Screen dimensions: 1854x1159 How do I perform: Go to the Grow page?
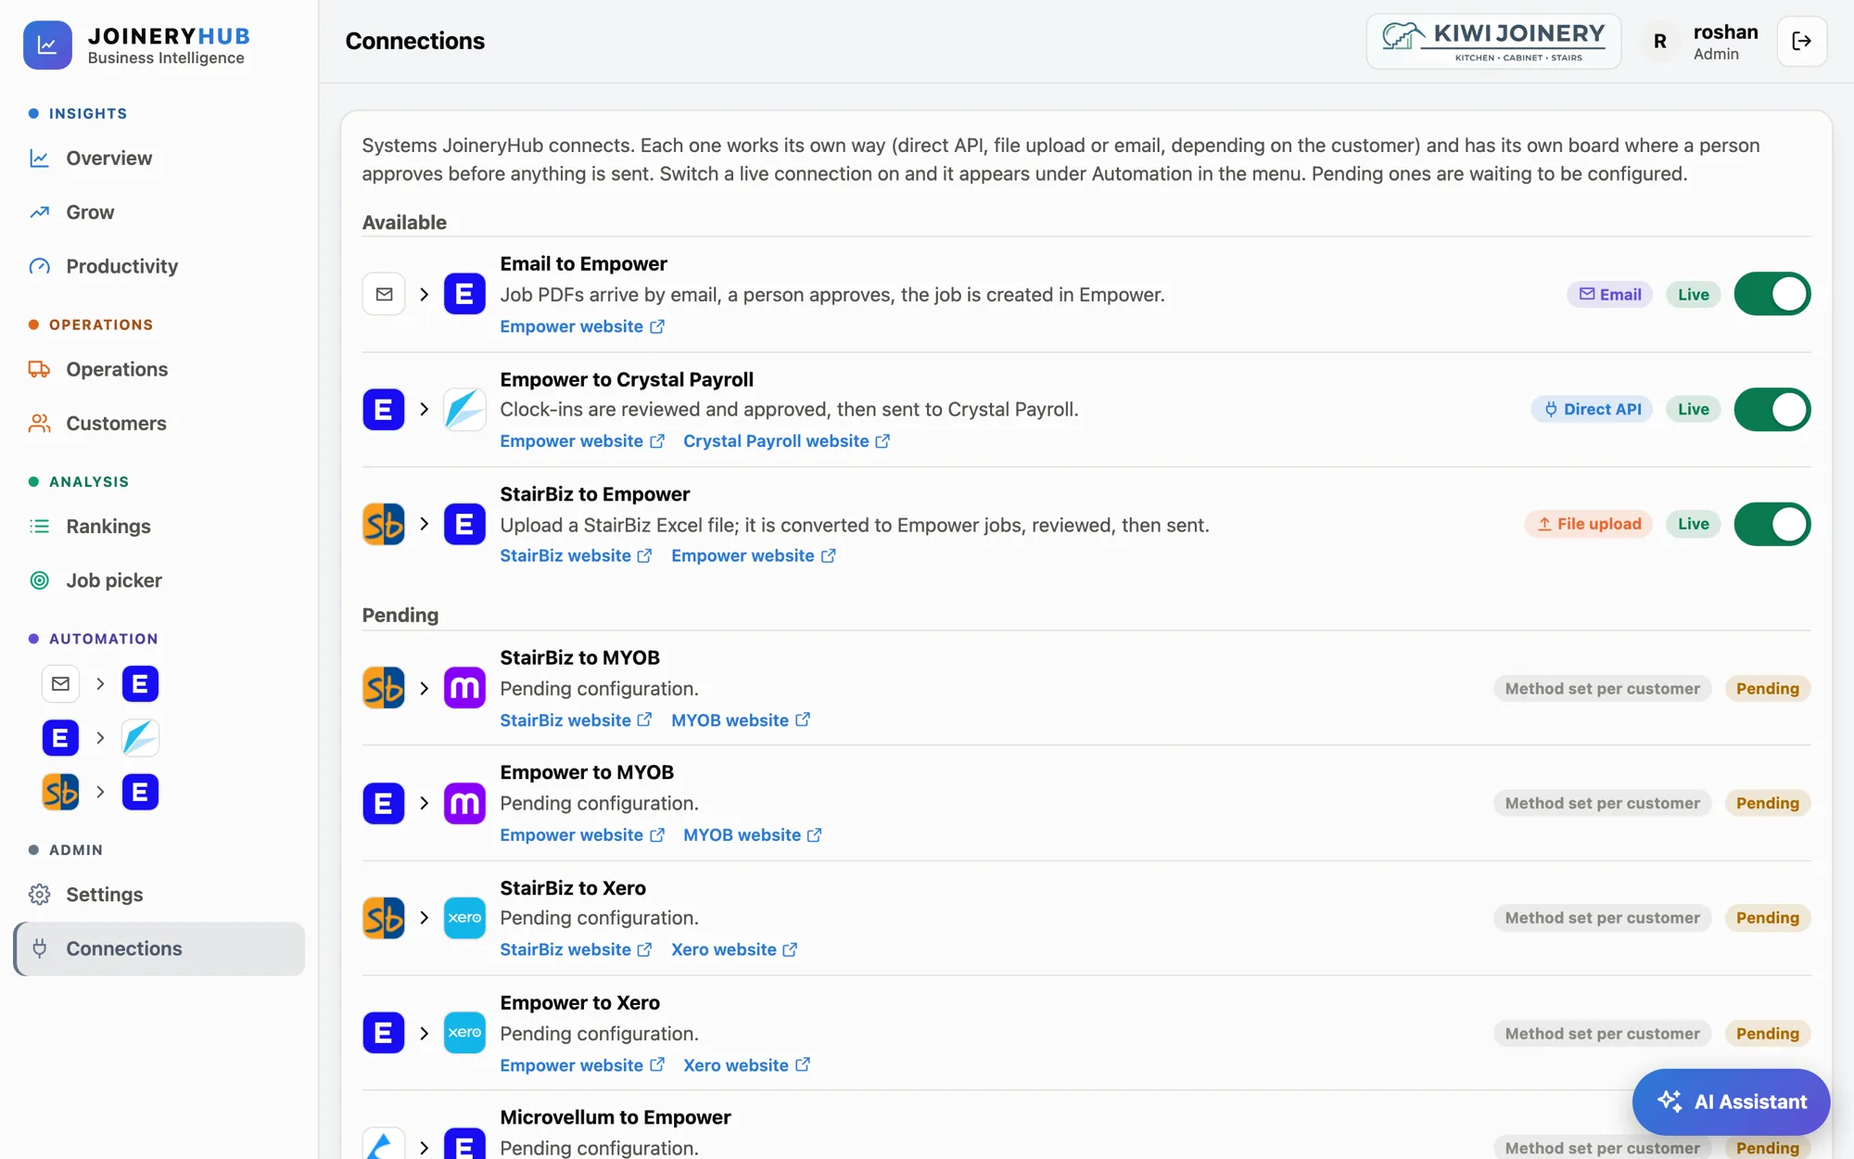click(159, 212)
